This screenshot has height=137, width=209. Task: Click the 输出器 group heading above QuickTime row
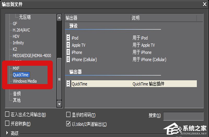coord(76,72)
